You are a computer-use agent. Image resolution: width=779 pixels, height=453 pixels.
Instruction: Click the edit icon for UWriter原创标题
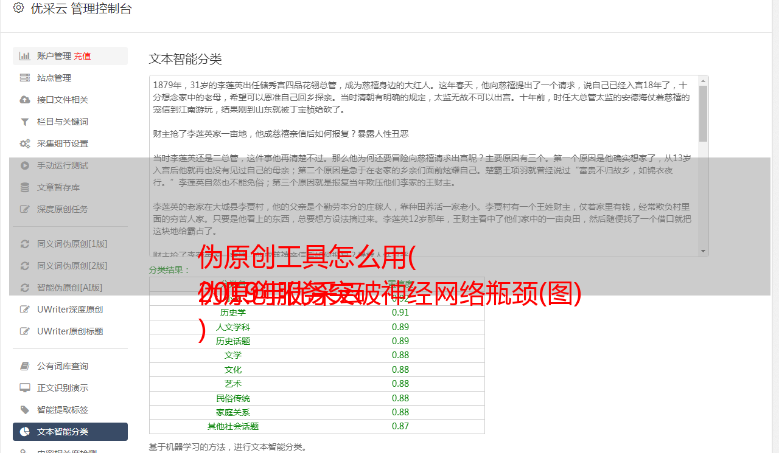25,331
